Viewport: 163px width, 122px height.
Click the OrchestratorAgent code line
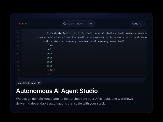click(97, 33)
